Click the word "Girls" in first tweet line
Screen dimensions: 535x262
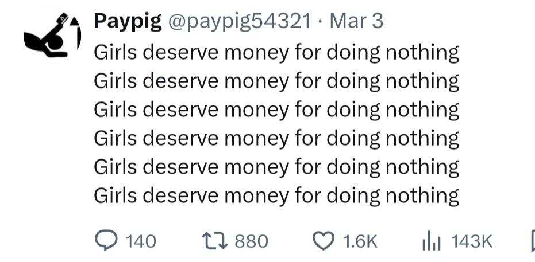[114, 53]
